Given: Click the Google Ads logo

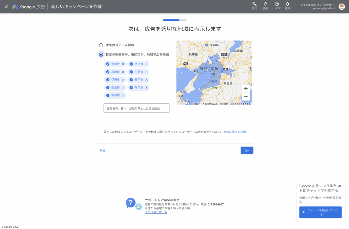Looking at the screenshot, I should pyautogui.click(x=15, y=7).
